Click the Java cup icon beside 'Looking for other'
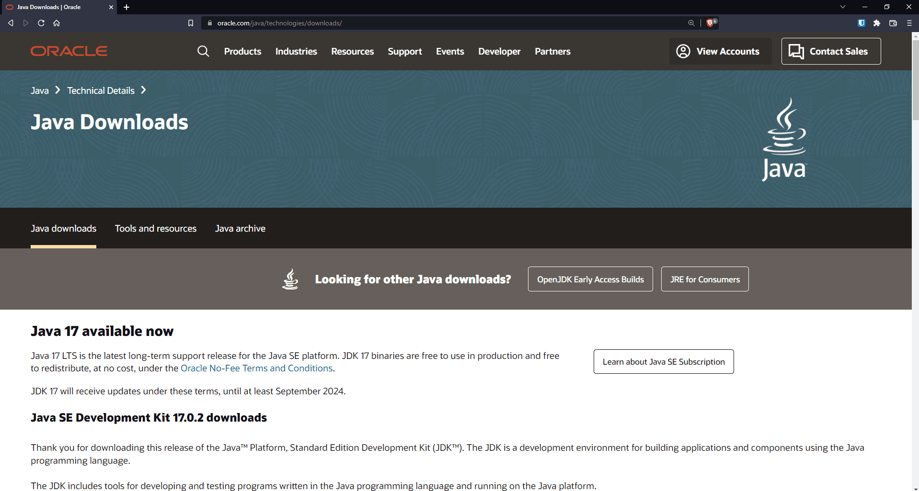This screenshot has height=491, width=919. [290, 279]
